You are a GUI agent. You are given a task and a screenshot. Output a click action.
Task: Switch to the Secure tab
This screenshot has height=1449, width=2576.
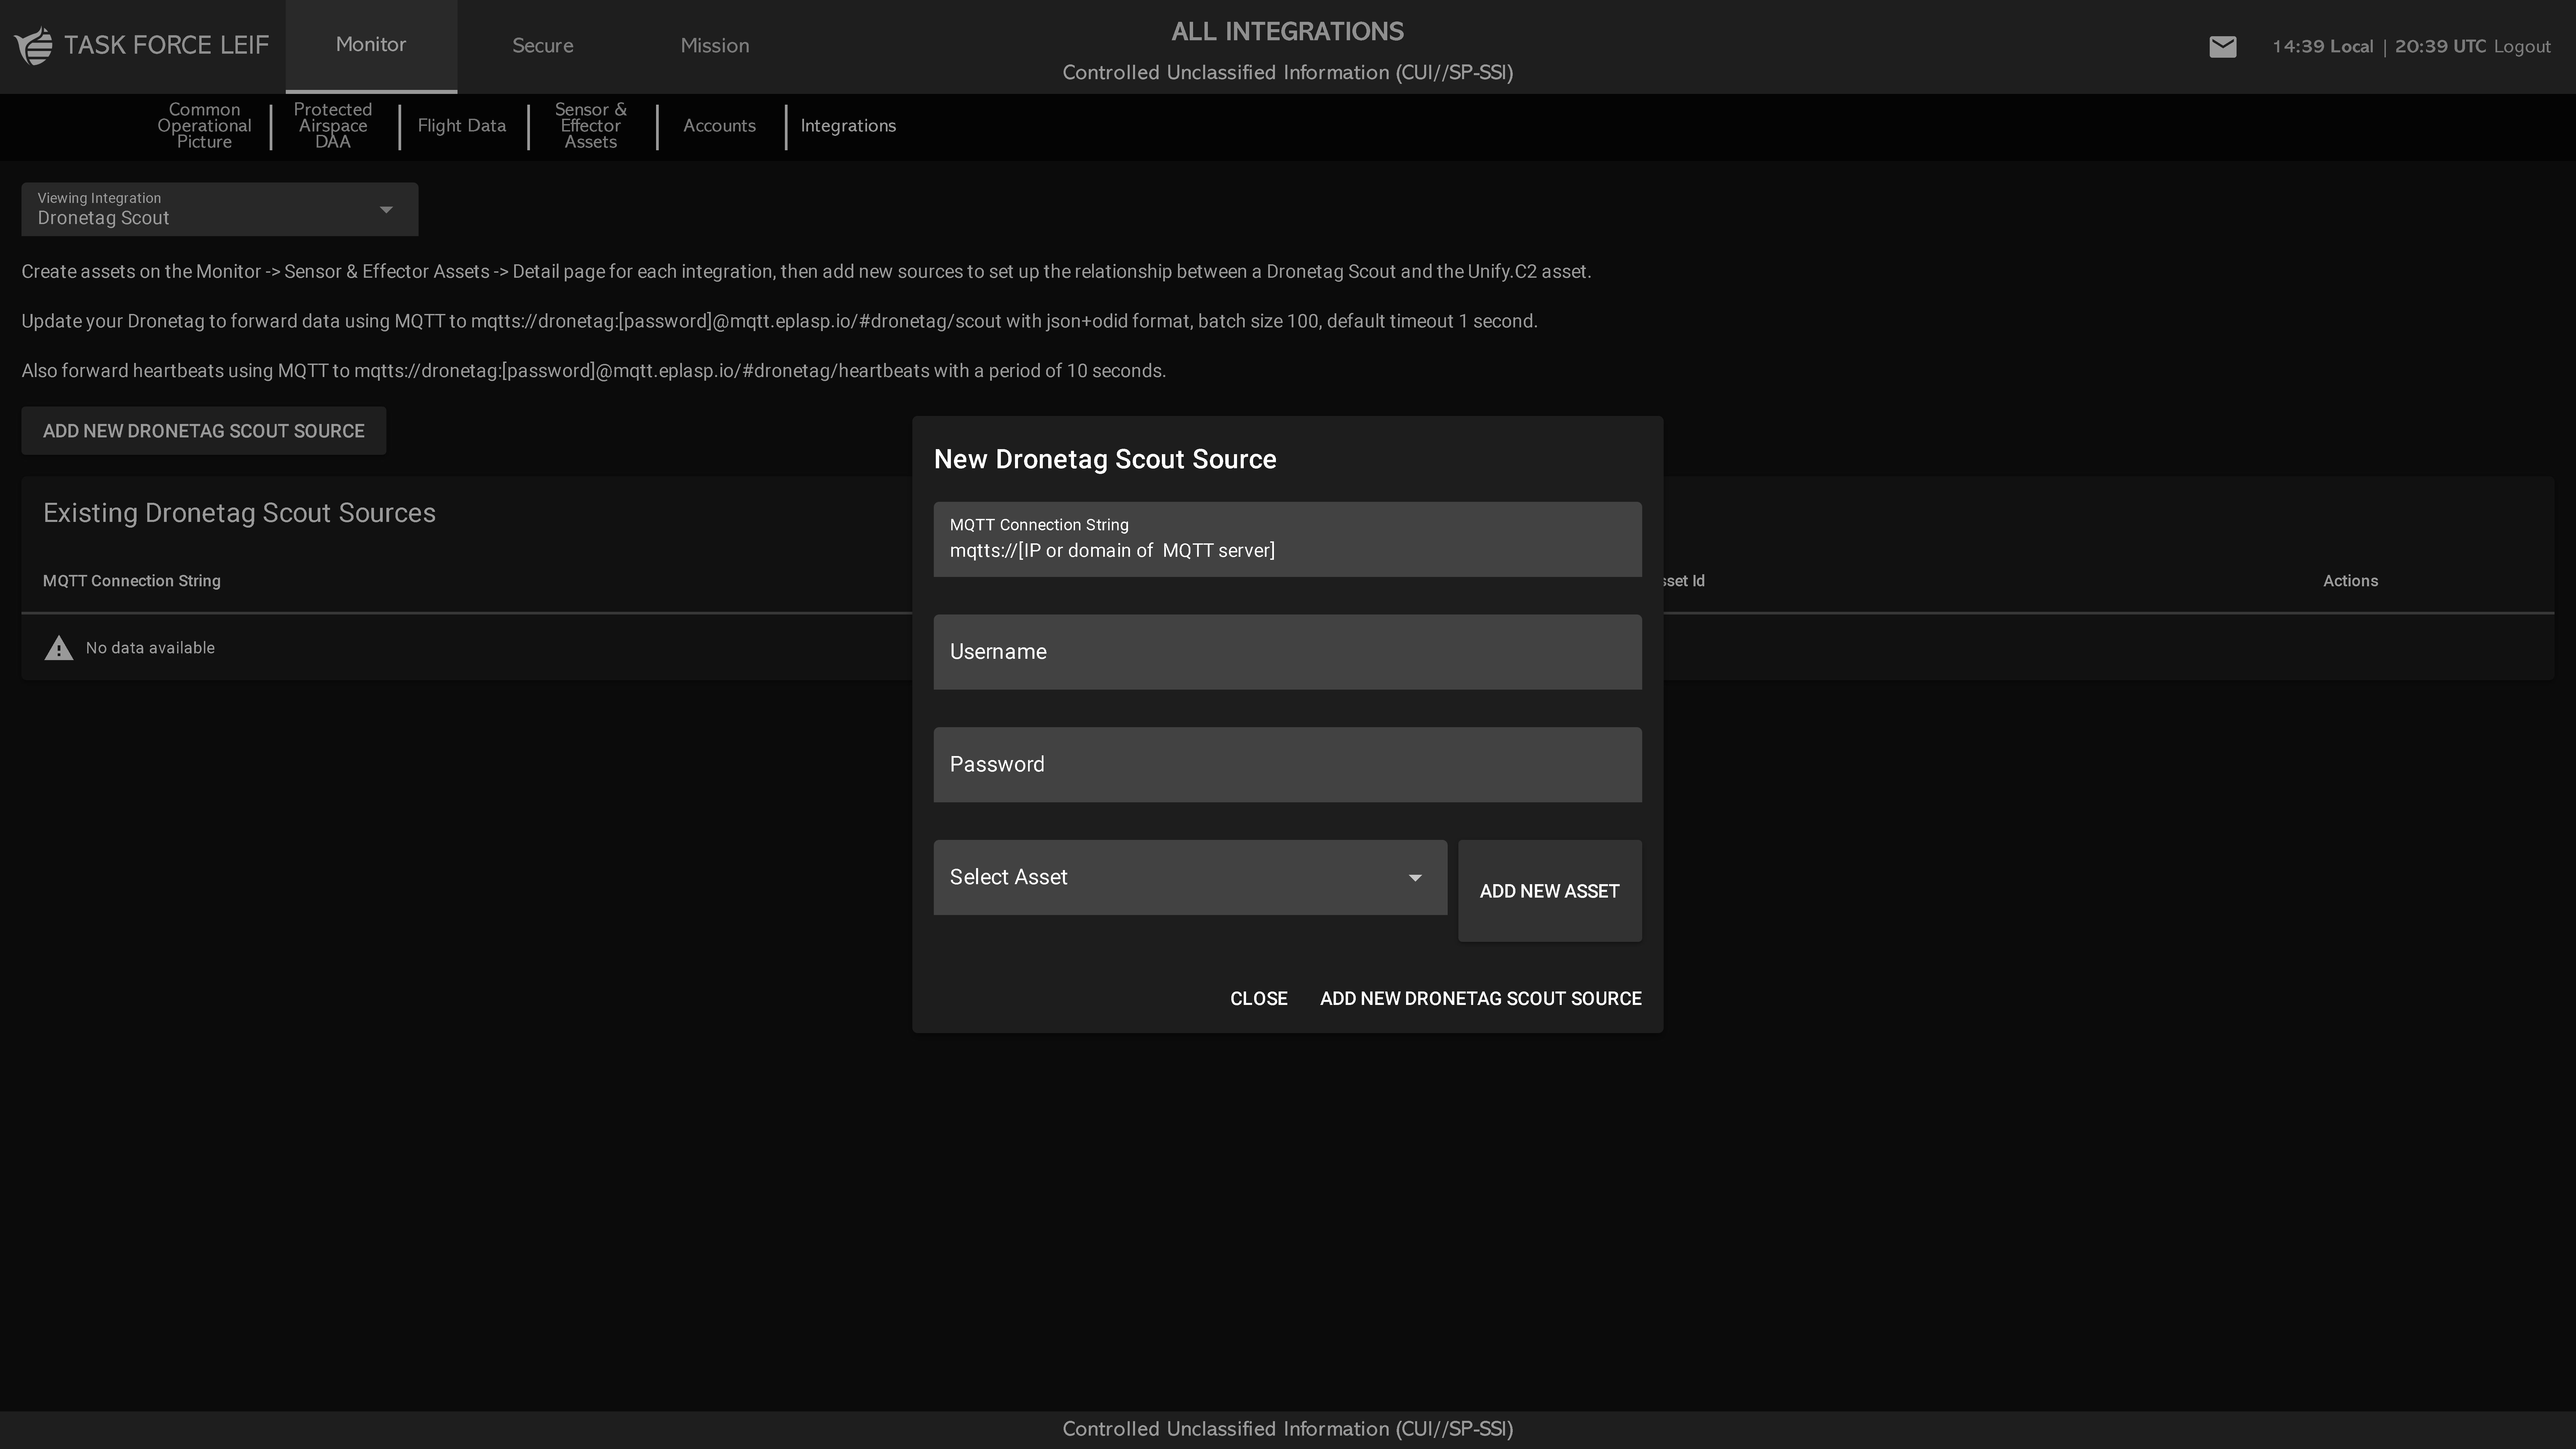(543, 46)
